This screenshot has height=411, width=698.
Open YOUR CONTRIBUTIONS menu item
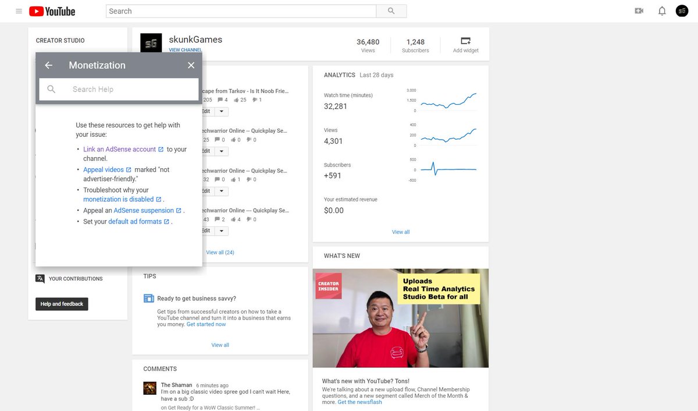(x=76, y=279)
